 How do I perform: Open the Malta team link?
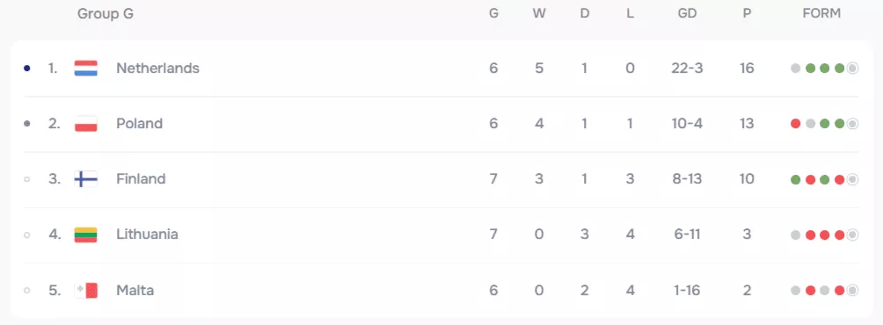(135, 291)
